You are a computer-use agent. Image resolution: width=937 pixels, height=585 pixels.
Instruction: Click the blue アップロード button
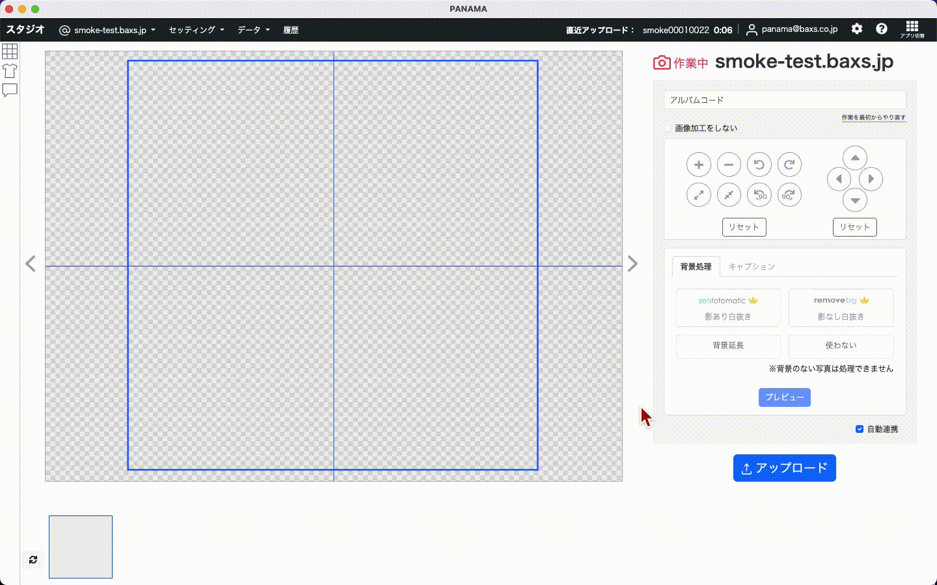coord(784,468)
